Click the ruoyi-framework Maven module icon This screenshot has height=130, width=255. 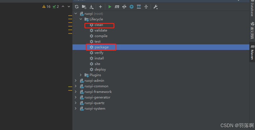coord(82,92)
